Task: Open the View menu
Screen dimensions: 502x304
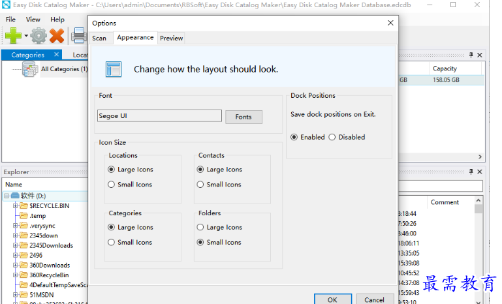Action: pos(33,20)
